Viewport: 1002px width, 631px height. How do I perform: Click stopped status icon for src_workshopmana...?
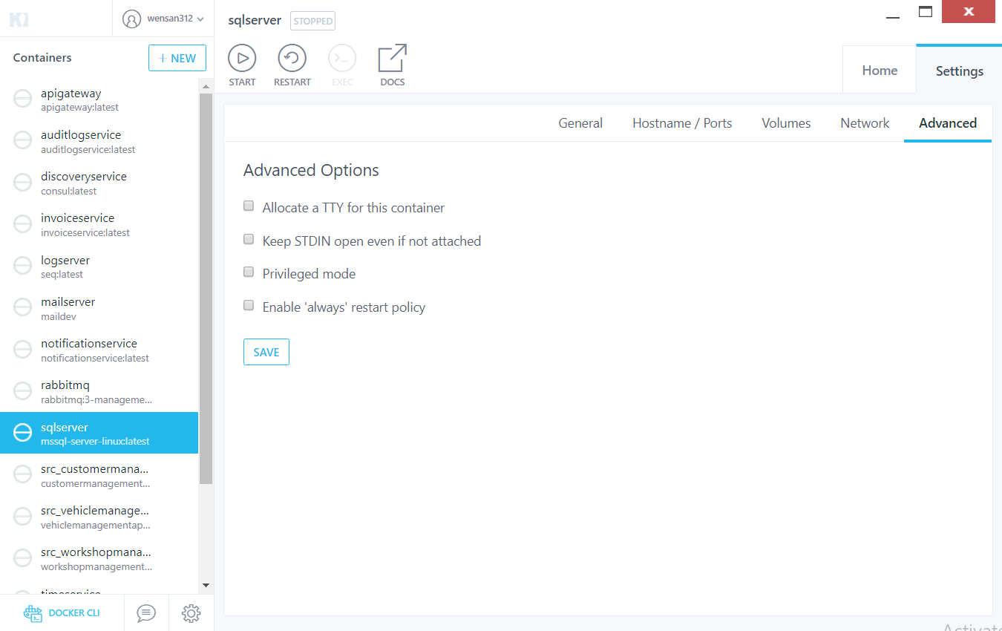click(x=23, y=557)
